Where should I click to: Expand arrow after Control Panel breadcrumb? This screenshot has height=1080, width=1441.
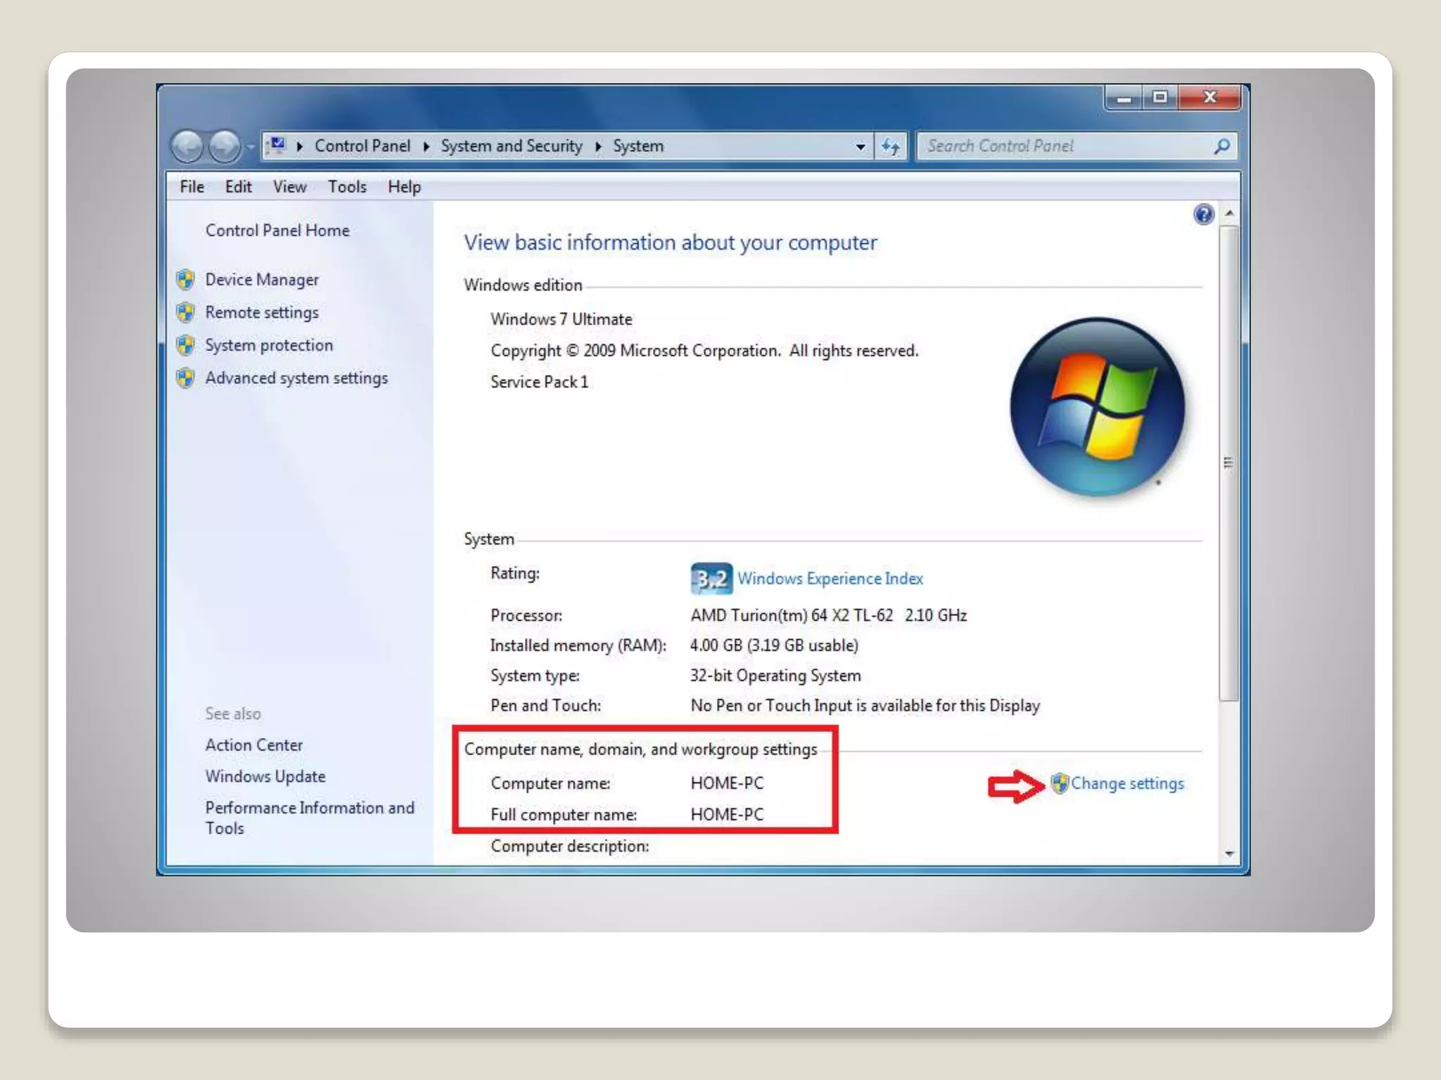coord(426,146)
